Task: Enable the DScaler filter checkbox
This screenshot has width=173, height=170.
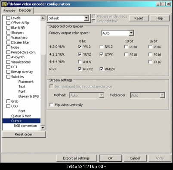Action: [8, 42]
